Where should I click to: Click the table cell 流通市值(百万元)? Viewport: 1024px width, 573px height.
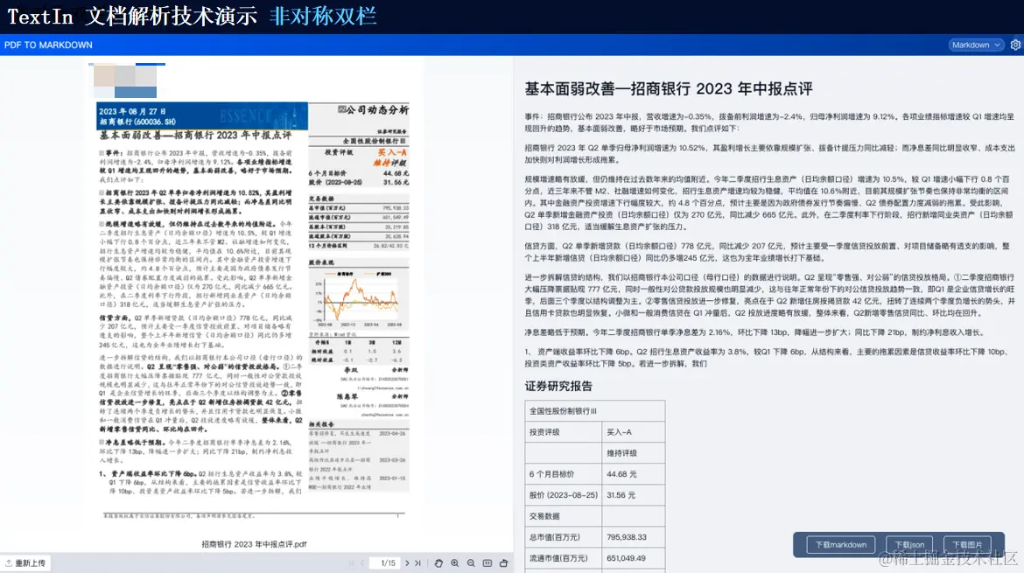coord(564,558)
